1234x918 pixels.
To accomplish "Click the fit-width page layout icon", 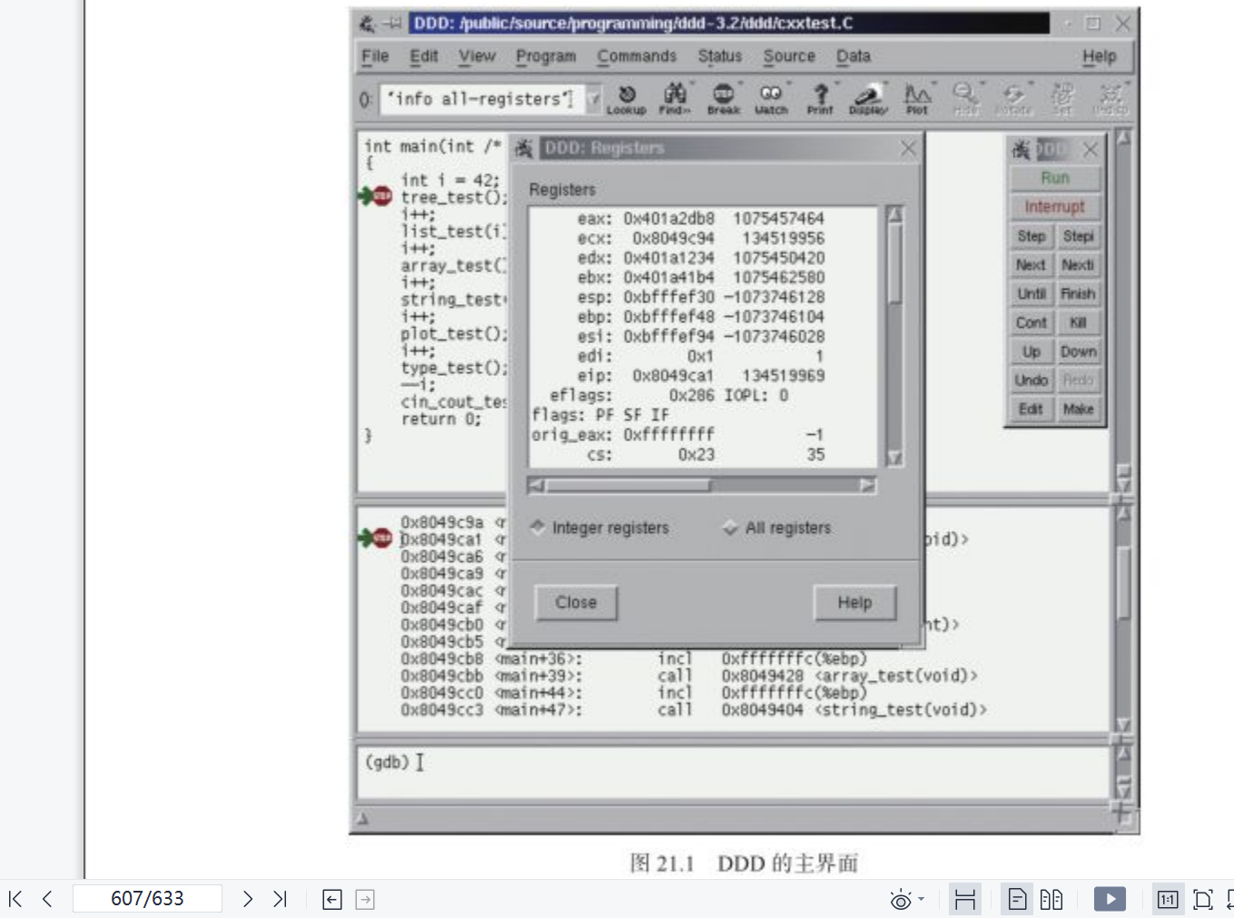I will pyautogui.click(x=965, y=900).
